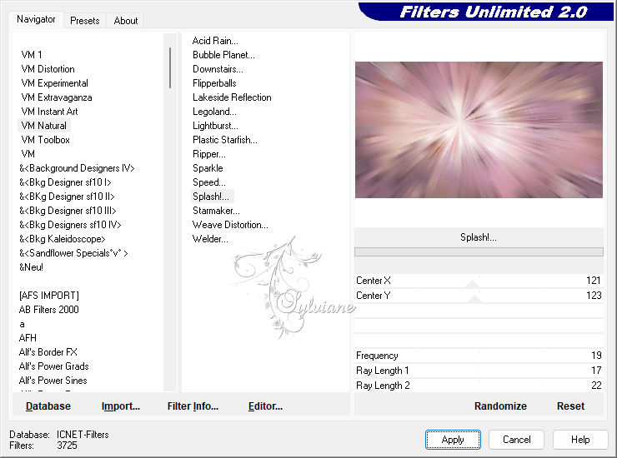Pick the Downstairs... filter
This screenshot has height=458, width=617.
pyautogui.click(x=218, y=69)
